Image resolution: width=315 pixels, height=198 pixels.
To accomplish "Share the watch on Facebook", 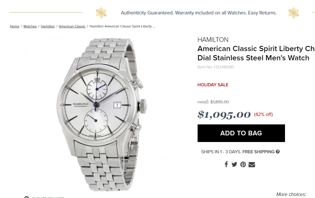I will [x=226, y=165].
